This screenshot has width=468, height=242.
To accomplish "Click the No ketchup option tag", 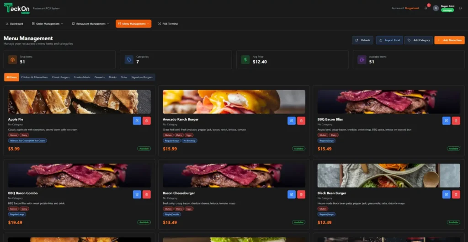I will [190, 140].
